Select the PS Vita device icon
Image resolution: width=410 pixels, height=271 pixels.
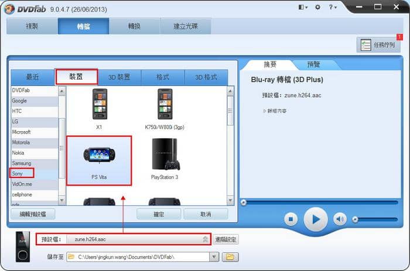(99, 161)
